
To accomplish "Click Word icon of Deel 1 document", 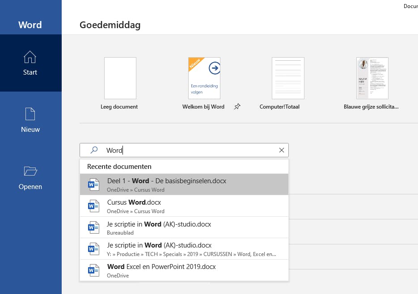I will pyautogui.click(x=93, y=185).
